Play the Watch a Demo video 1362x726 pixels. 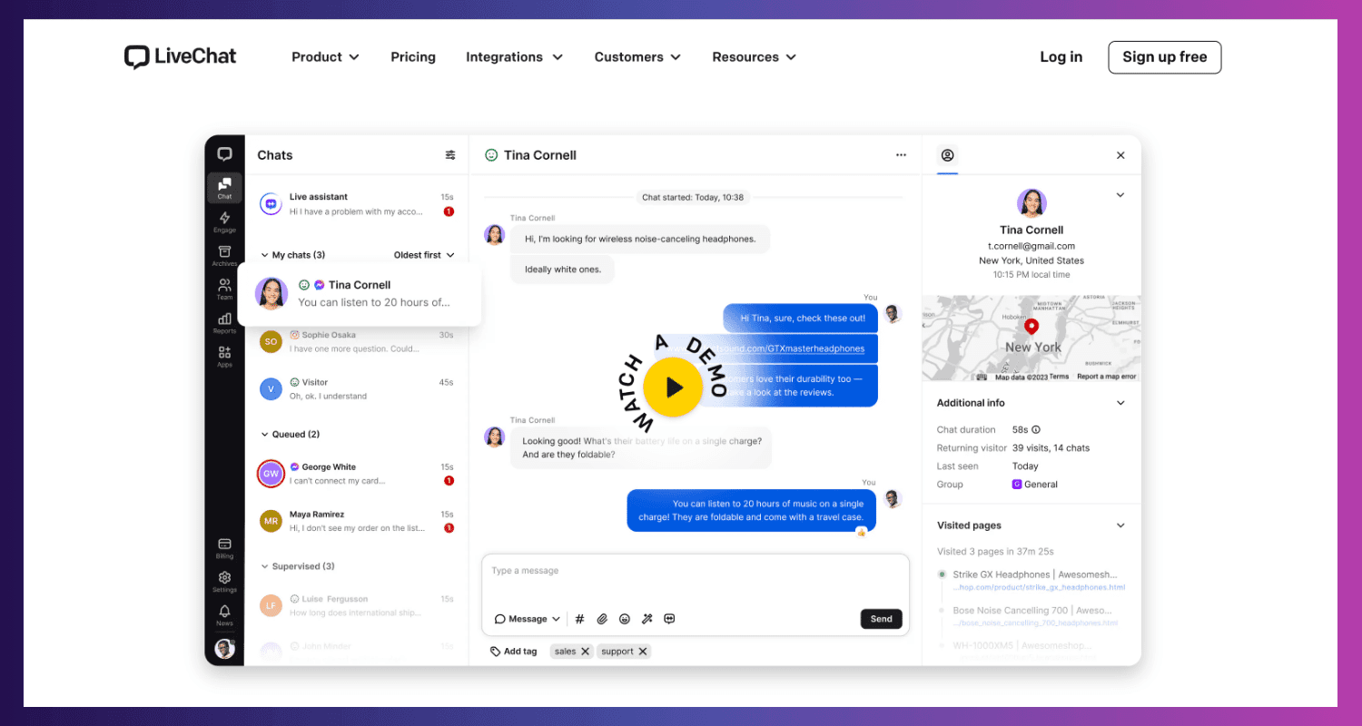[673, 388]
